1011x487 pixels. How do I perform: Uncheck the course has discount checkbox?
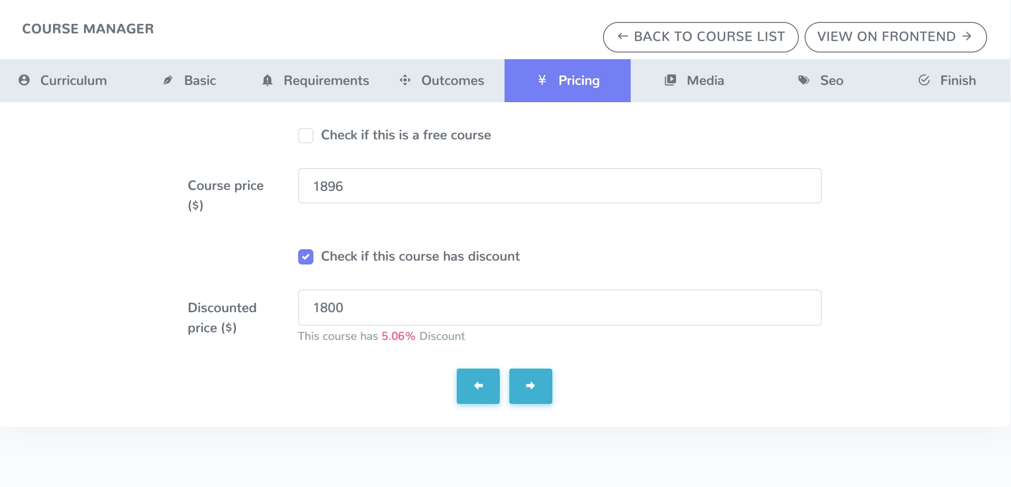[306, 257]
